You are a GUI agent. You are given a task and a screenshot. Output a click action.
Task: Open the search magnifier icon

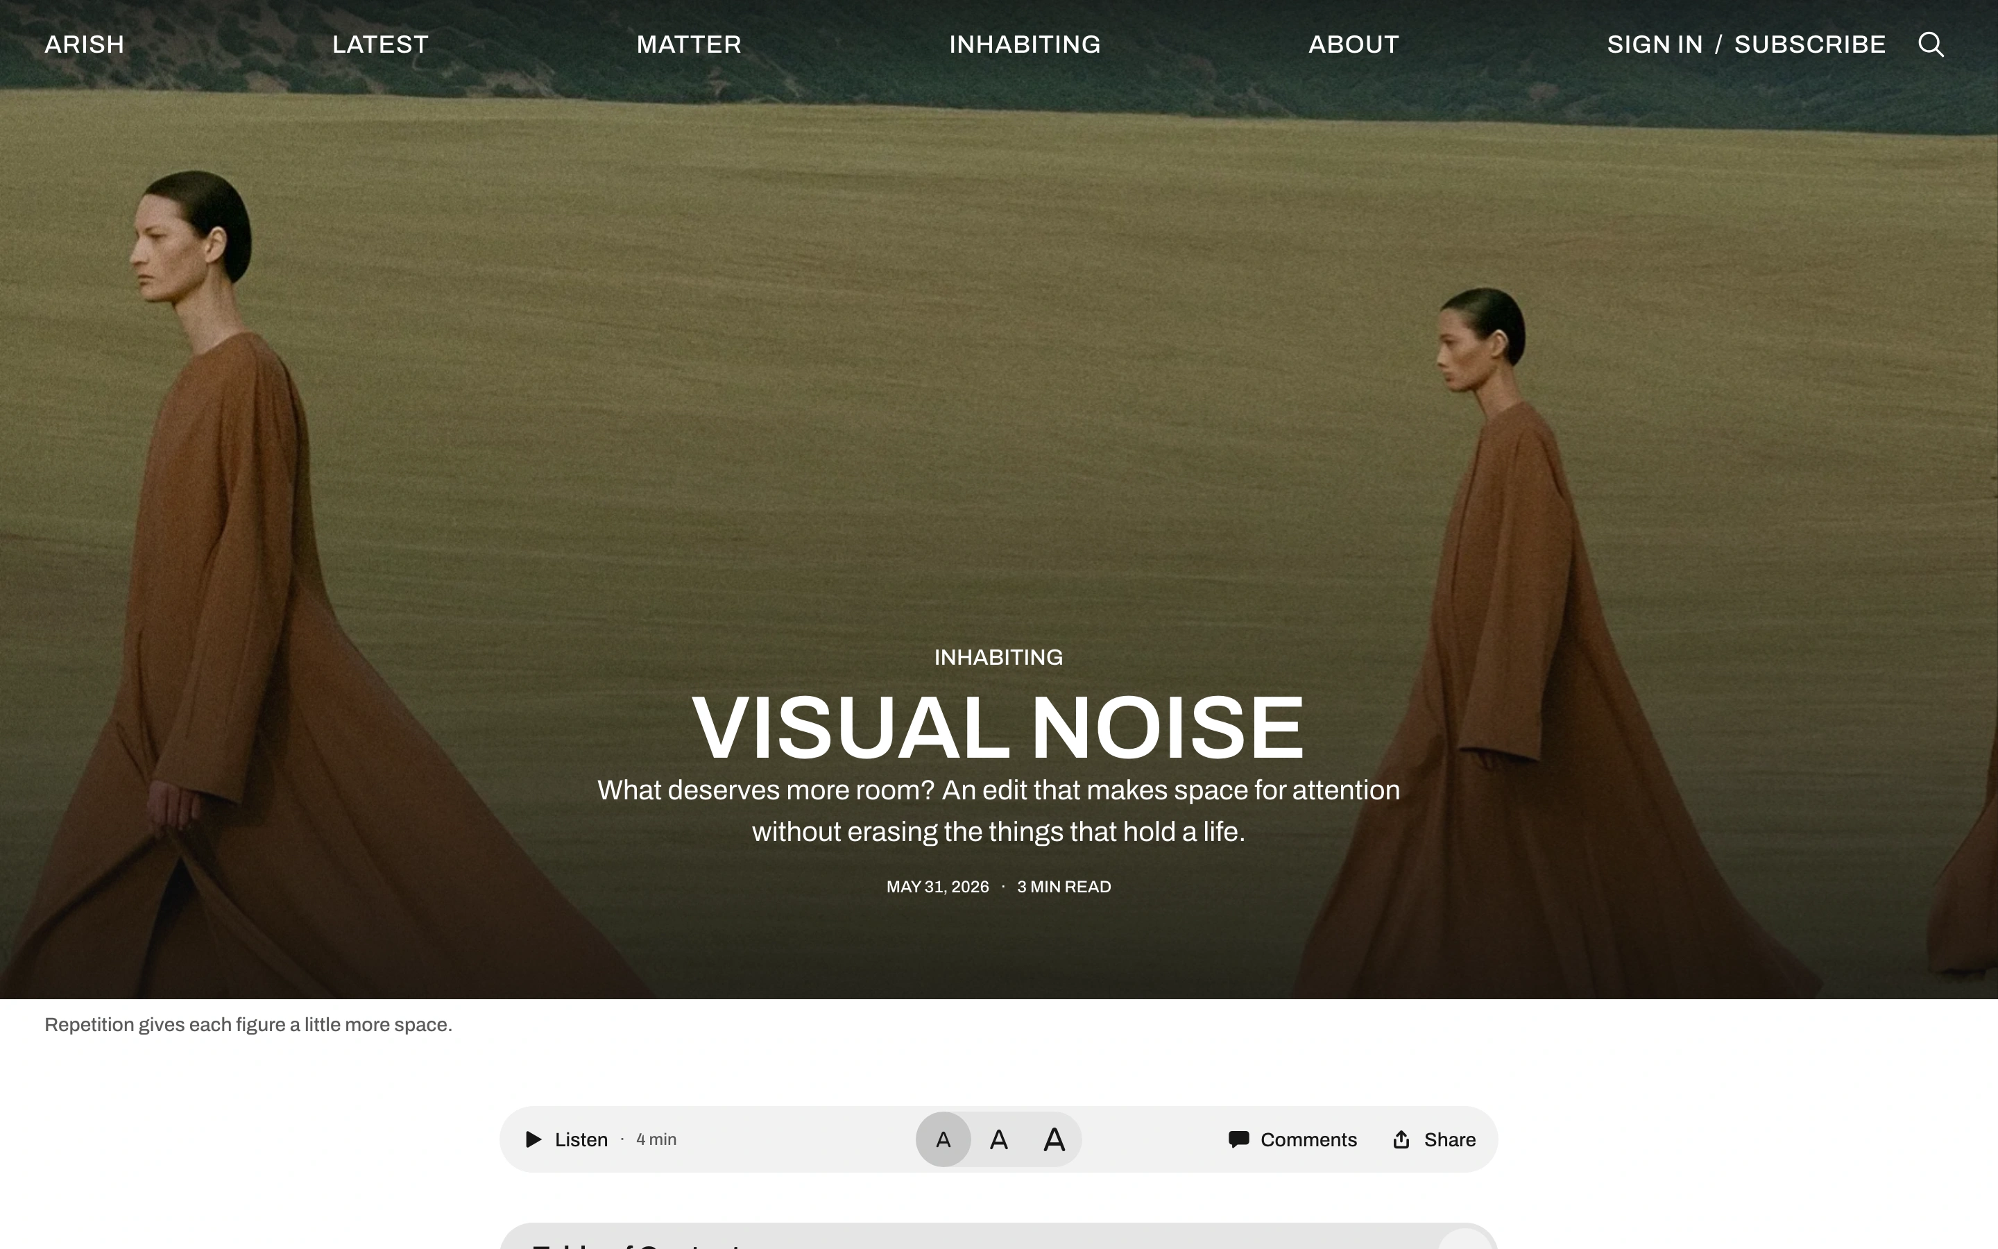[1930, 44]
